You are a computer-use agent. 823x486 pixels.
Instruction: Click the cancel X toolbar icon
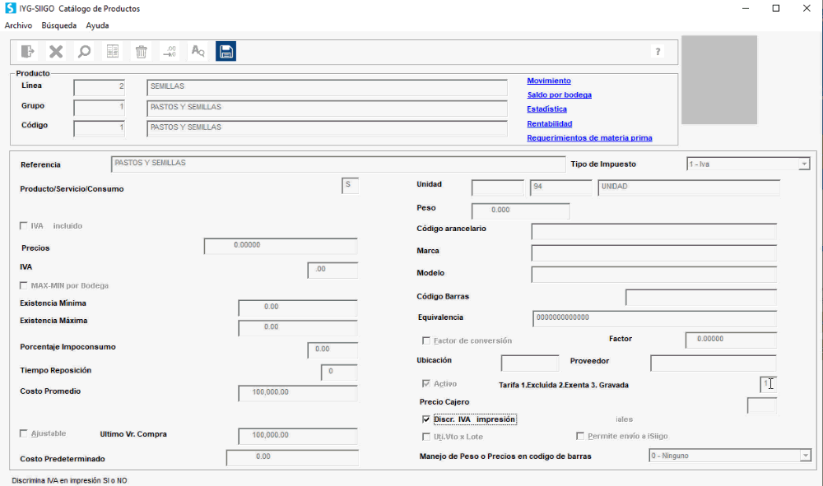tap(56, 51)
